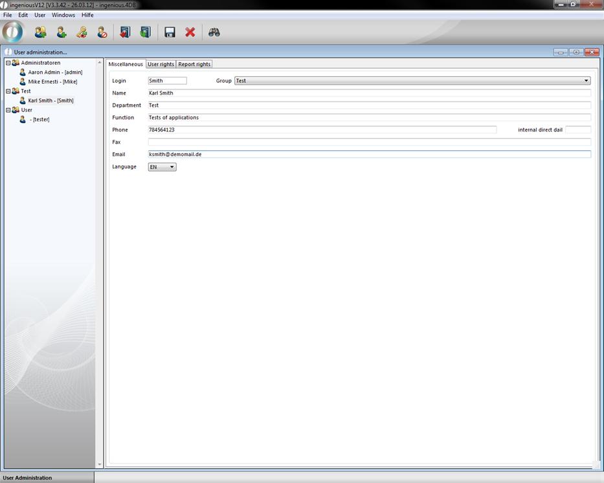
Task: Click the add new user toolbar icon
Action: 62,32
